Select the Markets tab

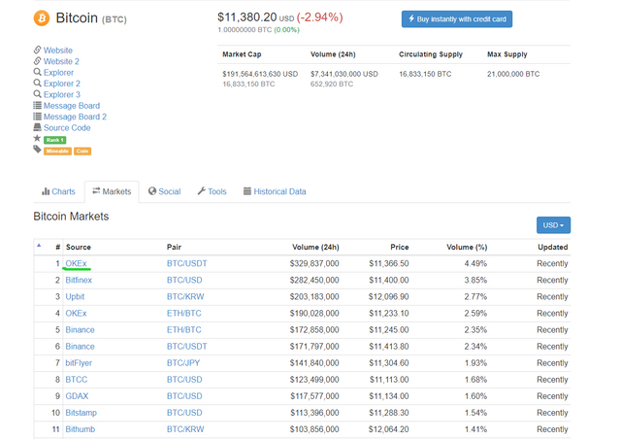[x=112, y=191]
